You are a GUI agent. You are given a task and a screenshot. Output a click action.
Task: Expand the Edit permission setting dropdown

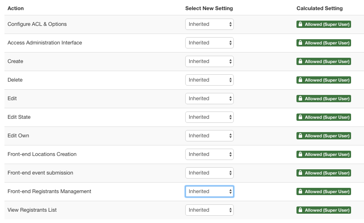pyautogui.click(x=209, y=99)
